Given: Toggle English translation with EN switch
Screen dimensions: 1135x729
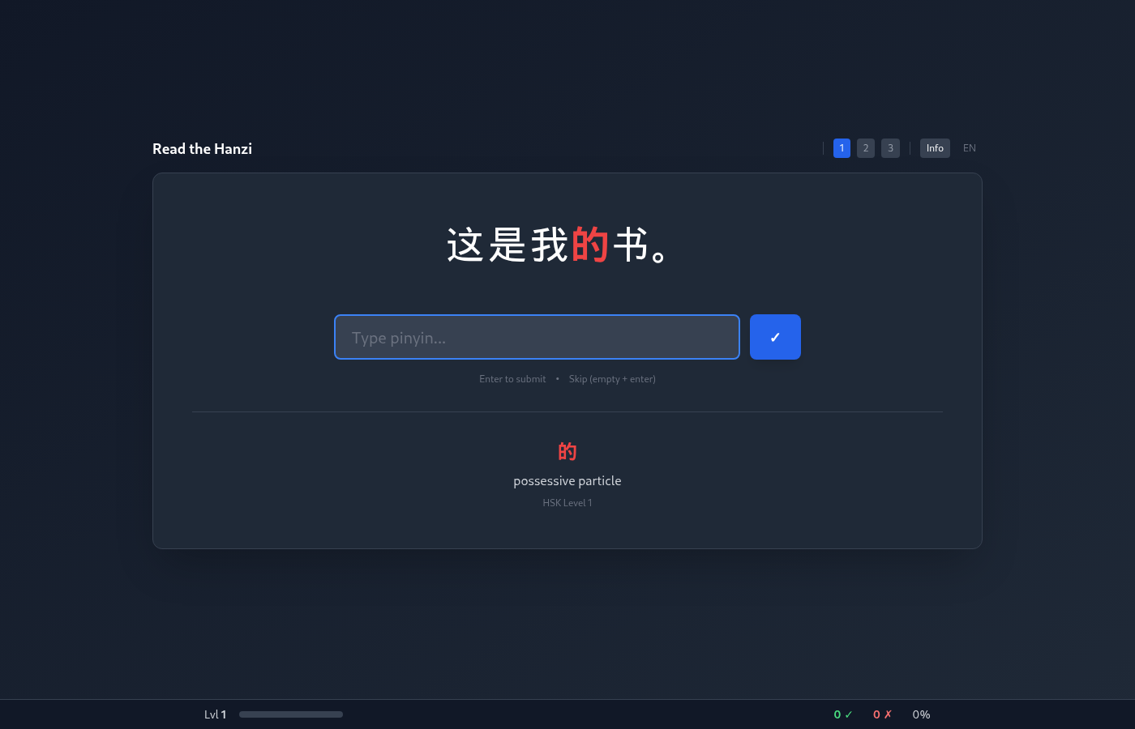Looking at the screenshot, I should click(x=970, y=148).
